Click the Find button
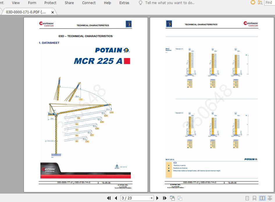Image resolution: width=275 pixels, height=202 pixels. [269, 2]
